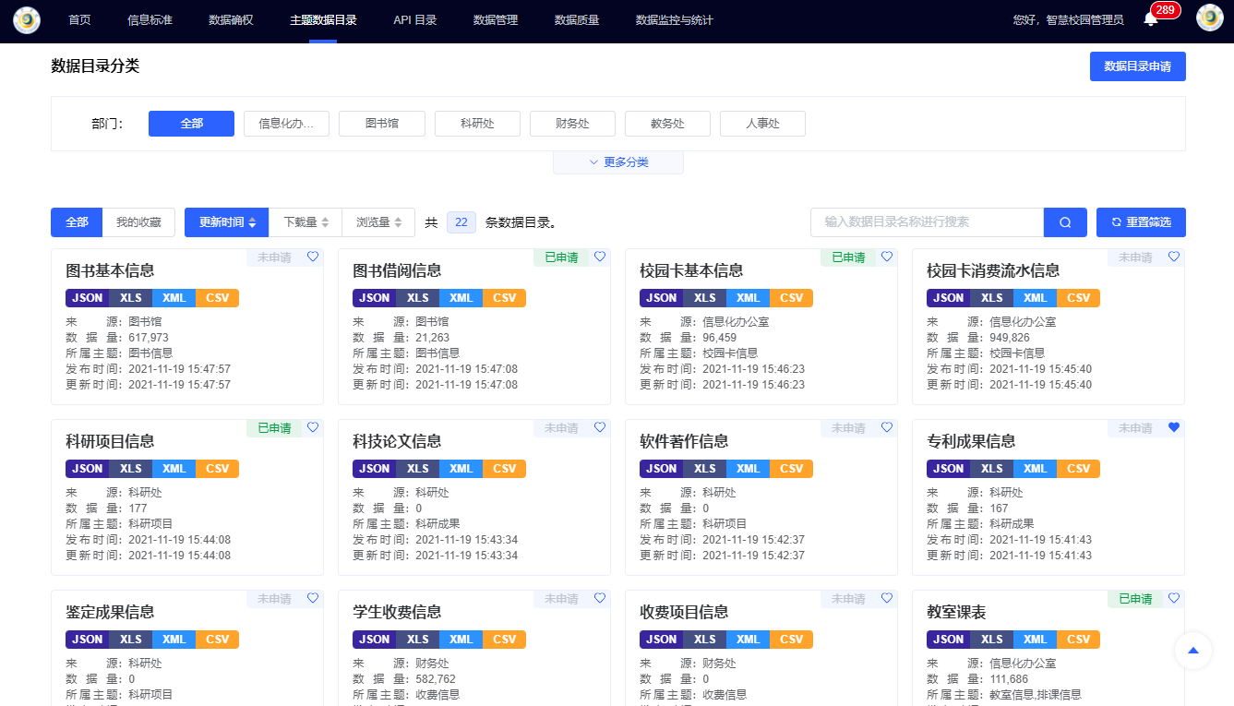Click the 数据目录申请 button
The height and width of the screenshot is (706, 1234).
pos(1137,66)
